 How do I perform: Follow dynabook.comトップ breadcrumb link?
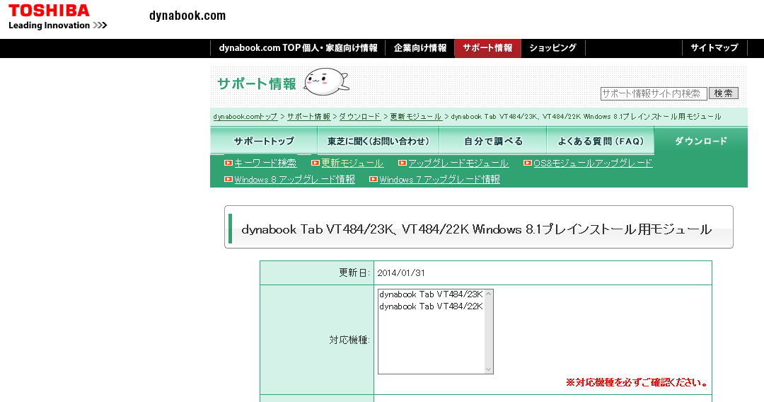245,117
